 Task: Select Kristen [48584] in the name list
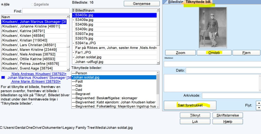pyautogui.click(x=34, y=36)
